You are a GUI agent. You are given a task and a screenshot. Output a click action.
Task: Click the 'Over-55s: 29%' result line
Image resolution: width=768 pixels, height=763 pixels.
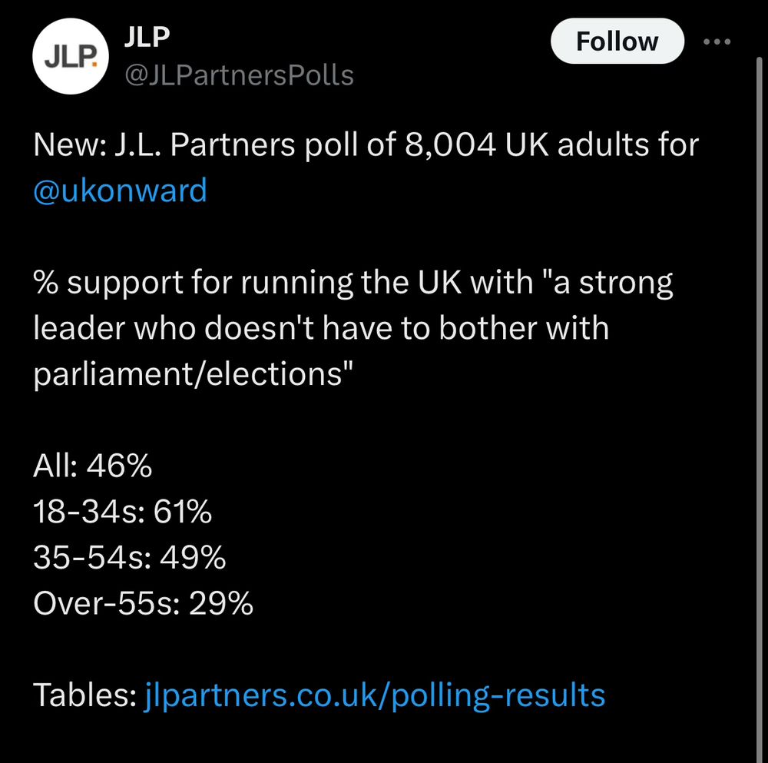143,604
